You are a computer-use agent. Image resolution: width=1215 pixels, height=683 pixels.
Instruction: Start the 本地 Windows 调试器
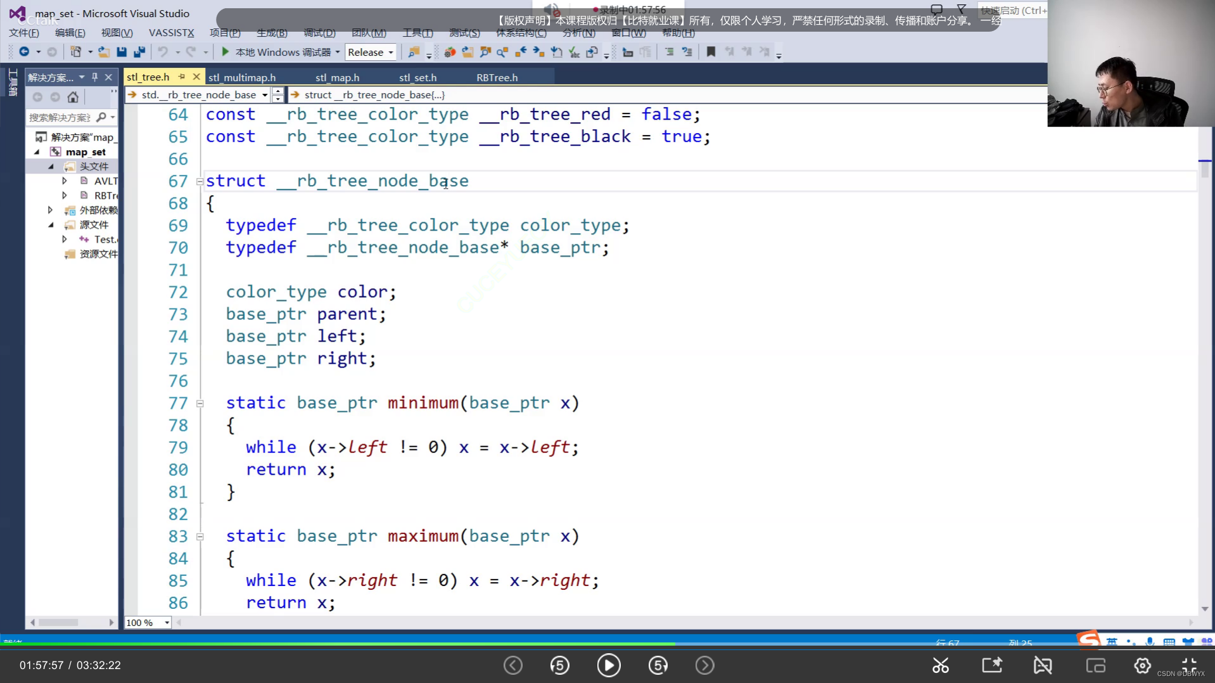279,52
